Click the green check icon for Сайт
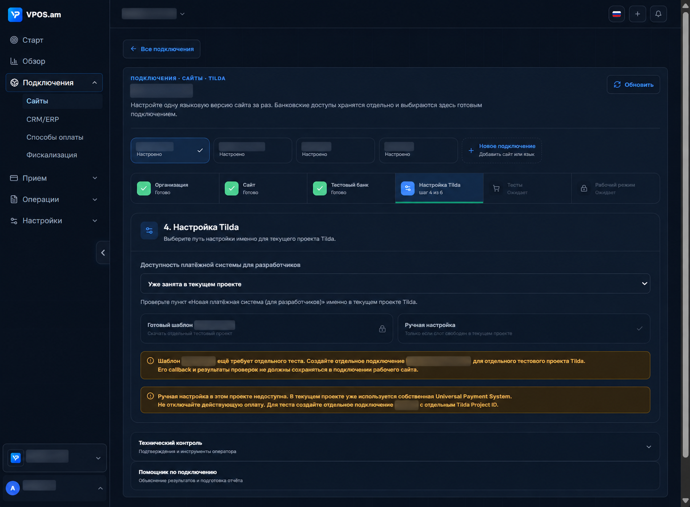The image size is (690, 507). pos(232,188)
